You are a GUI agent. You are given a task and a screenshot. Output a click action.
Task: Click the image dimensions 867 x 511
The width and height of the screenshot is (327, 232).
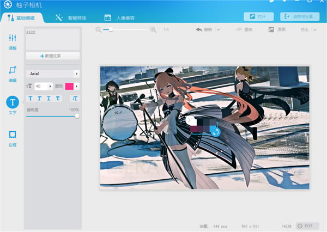point(250,226)
